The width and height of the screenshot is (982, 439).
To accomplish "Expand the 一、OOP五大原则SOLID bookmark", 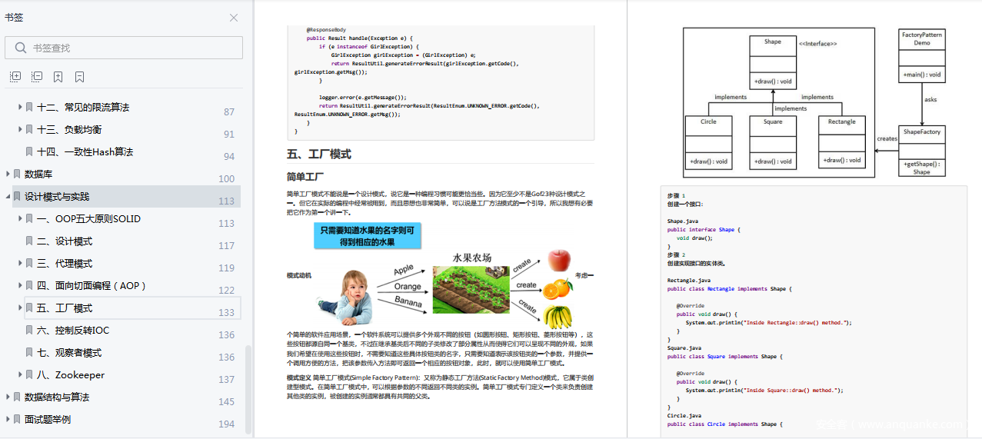I will click(20, 218).
